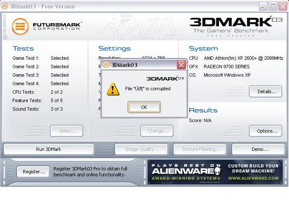289x217 pixels.
Task: Click the "Game Test 4:" label
Action: 26,83
